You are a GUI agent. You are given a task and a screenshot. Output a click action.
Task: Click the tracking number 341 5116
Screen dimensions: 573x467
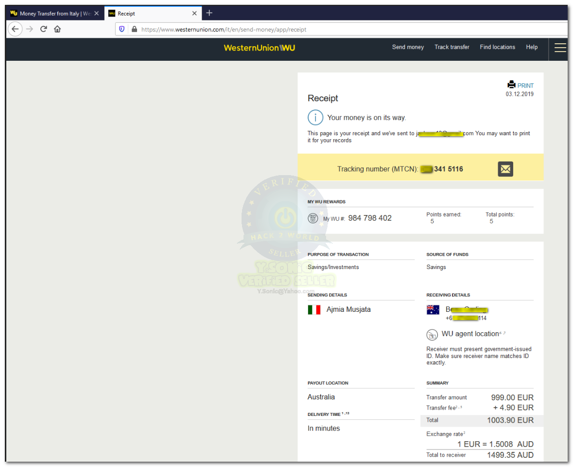[449, 169]
